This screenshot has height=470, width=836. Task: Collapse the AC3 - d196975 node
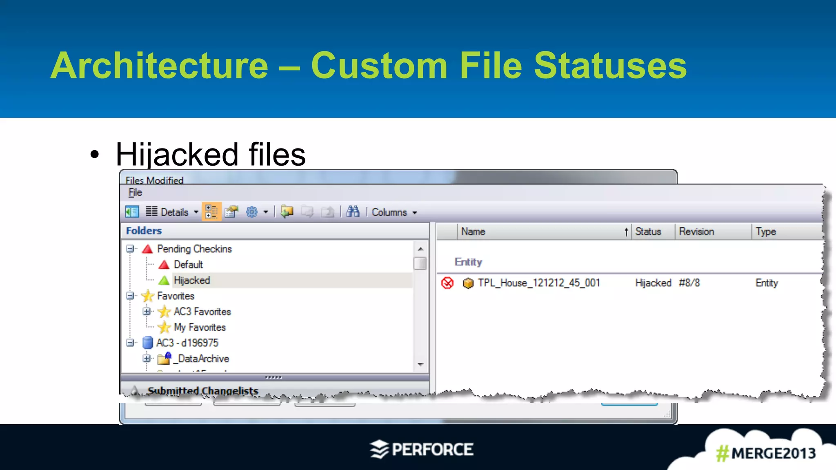tap(130, 343)
